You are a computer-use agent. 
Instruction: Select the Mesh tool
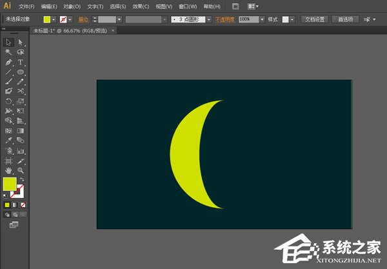8,130
